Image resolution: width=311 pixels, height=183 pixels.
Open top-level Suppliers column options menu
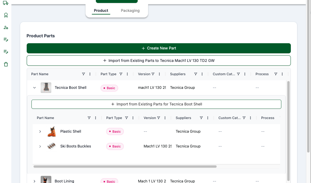202,74
